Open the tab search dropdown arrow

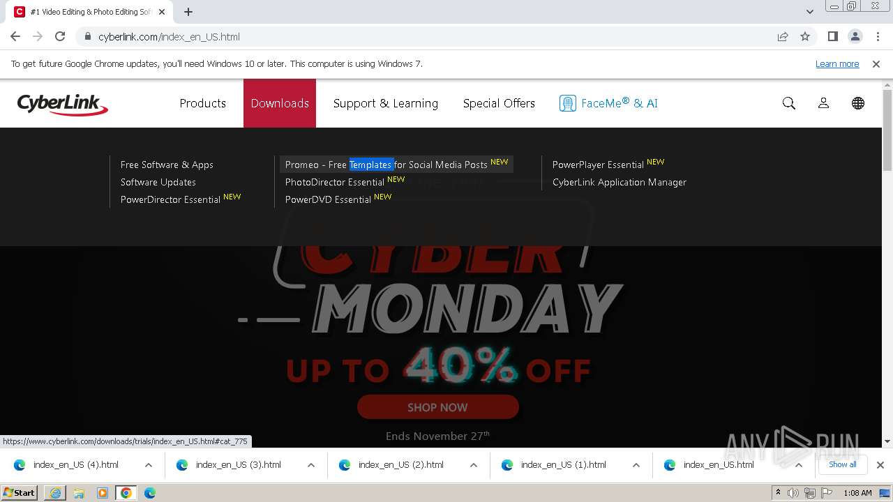tap(810, 12)
